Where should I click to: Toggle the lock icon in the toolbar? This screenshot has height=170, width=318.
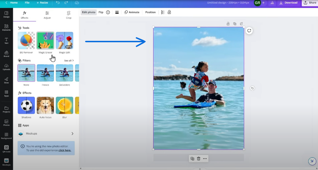(x=169, y=12)
